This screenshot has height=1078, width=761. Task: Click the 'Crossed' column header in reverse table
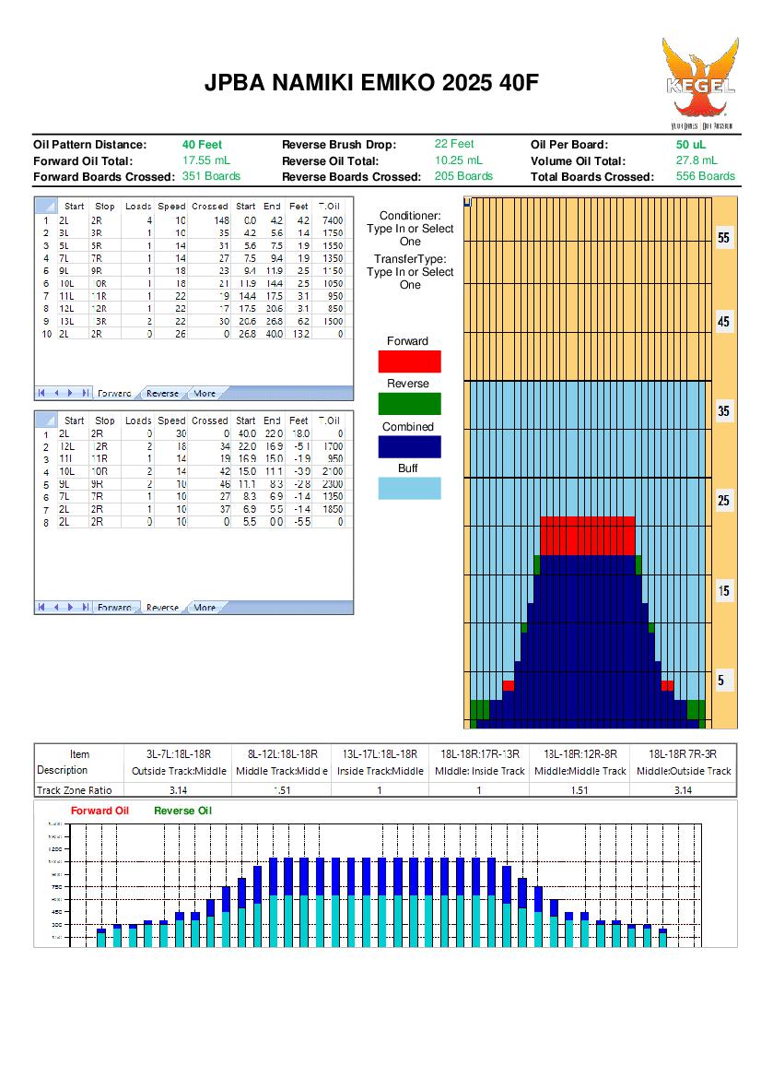(x=209, y=421)
